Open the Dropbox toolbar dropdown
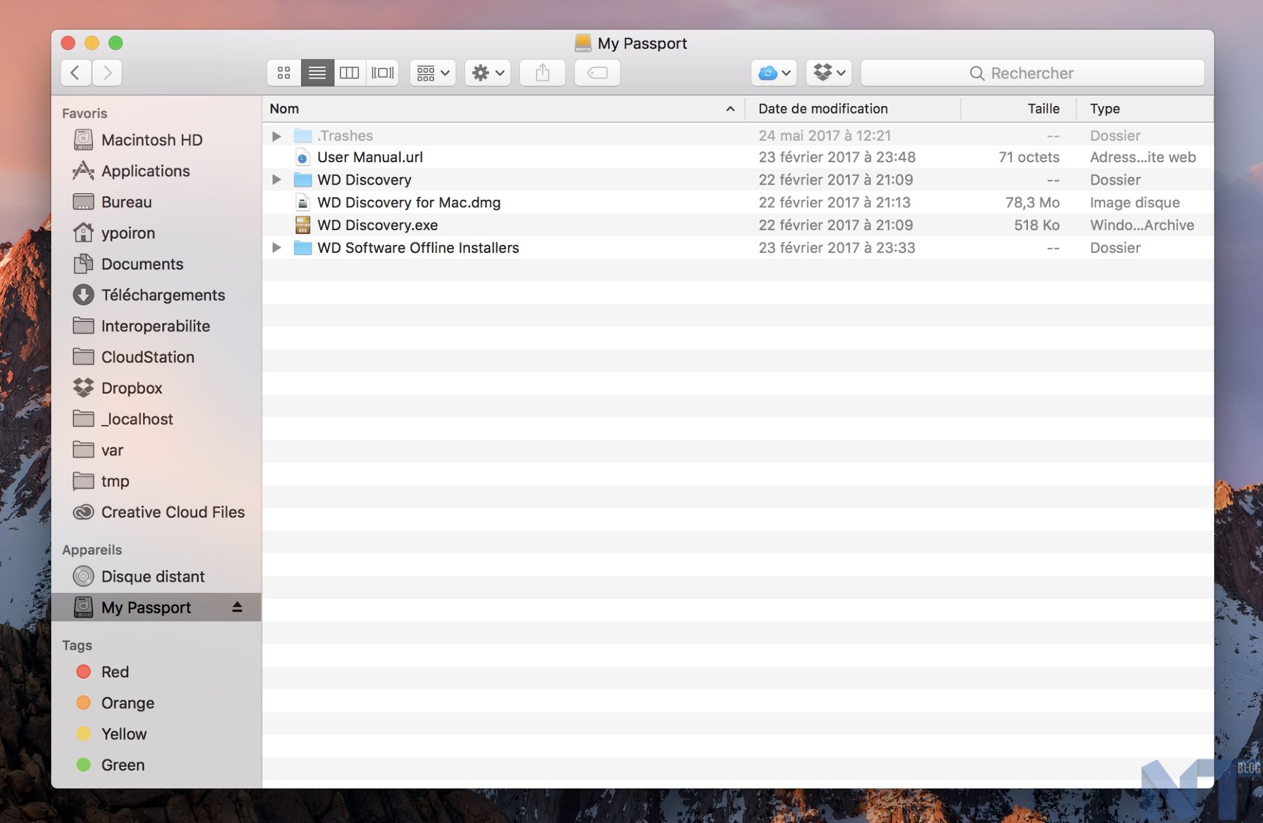Screen dimensions: 1263x823 (x=829, y=73)
